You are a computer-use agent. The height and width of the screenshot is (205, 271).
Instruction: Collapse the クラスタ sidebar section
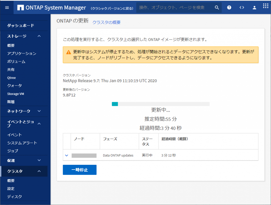point(39,171)
